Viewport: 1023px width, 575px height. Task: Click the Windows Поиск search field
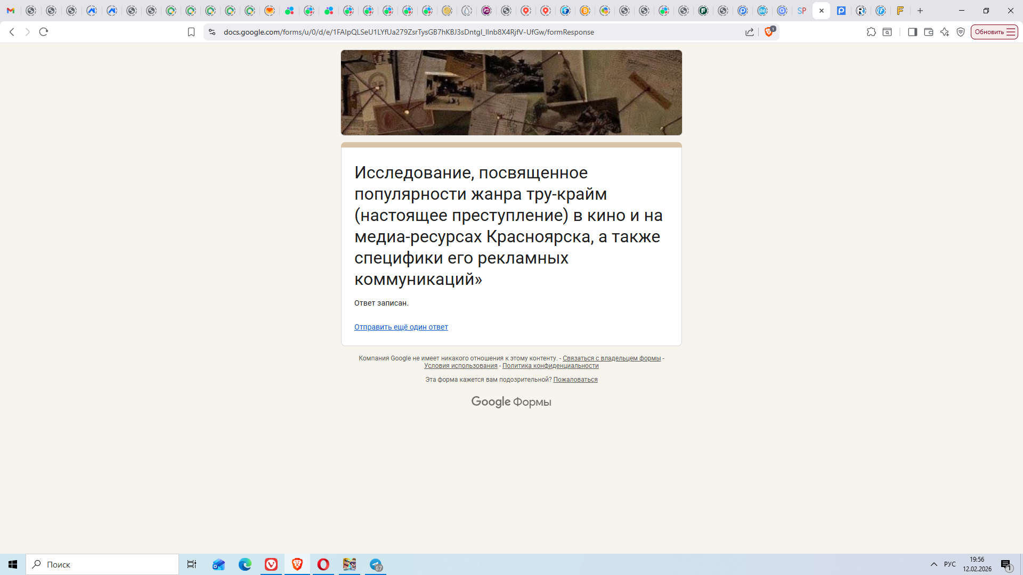tap(102, 564)
